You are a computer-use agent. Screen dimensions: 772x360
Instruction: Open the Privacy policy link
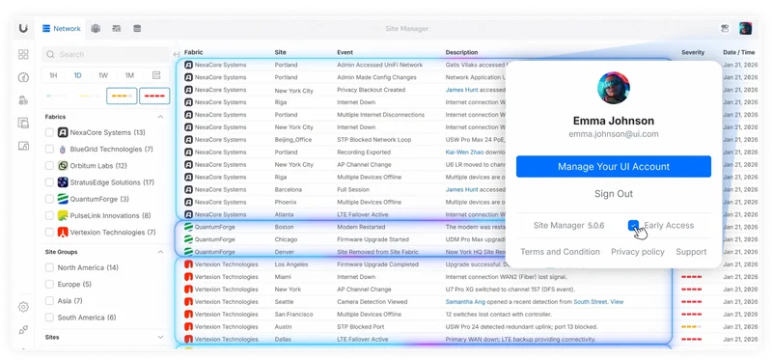pos(638,252)
